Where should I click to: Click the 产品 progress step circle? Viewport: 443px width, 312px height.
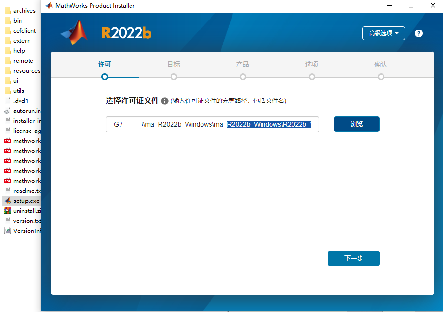[242, 77]
